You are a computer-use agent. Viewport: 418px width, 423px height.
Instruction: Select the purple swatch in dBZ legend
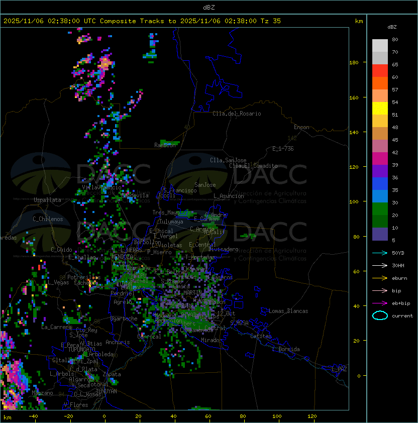[x=380, y=171]
